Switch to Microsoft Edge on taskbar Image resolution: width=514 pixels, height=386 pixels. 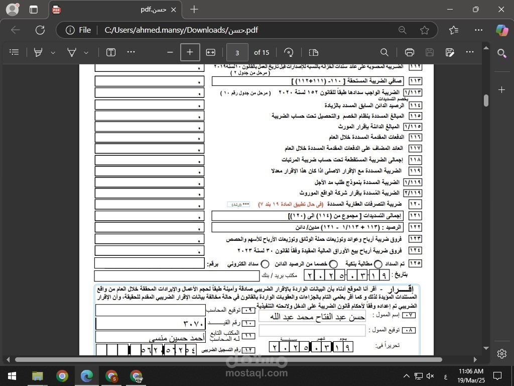tap(86, 376)
